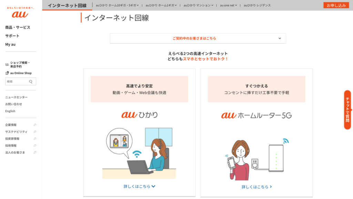This screenshot has height=199, width=353.
Task: Click the shop icon beside ショップ検索・来店予約
Action: coord(7,64)
